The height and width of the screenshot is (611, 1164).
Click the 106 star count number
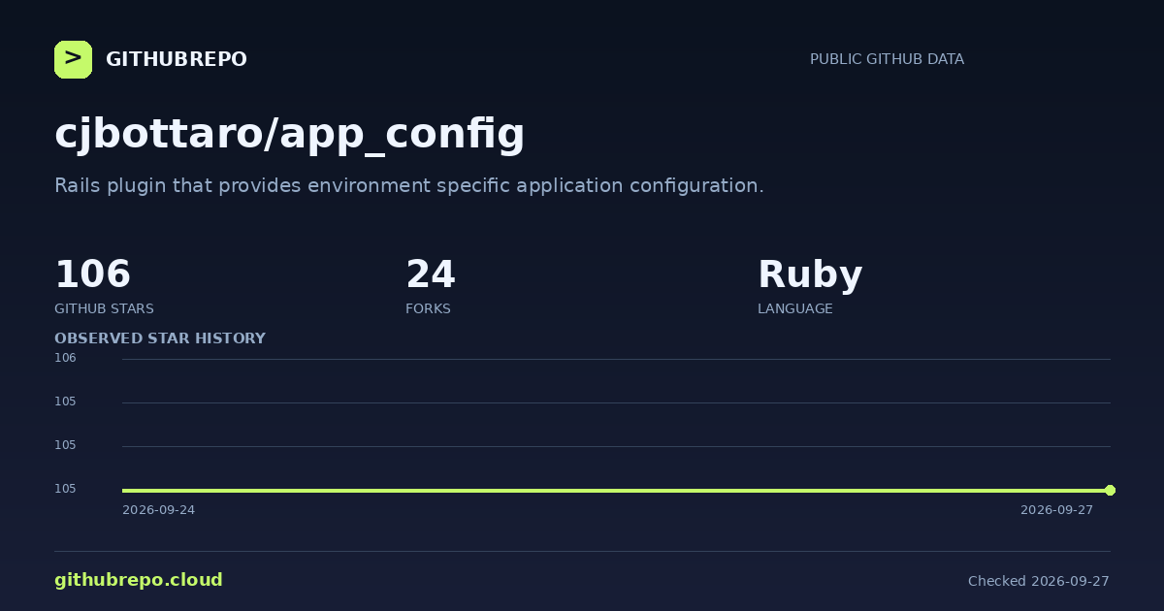[92, 274]
